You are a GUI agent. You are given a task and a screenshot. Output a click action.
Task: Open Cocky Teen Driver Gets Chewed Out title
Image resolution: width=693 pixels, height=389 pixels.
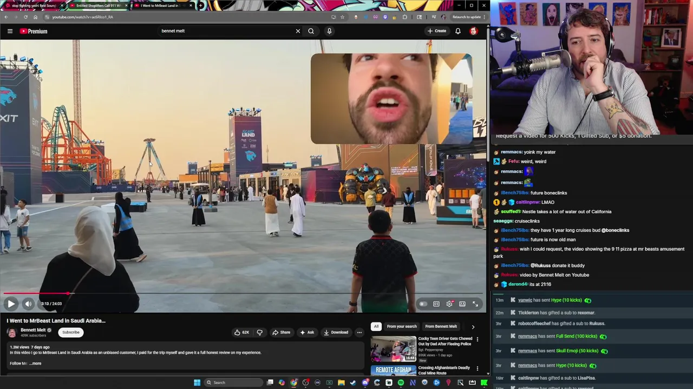pos(445,341)
